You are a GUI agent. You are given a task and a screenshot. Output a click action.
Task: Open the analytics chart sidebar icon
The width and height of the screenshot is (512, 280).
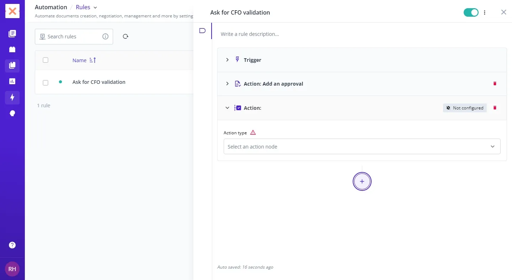12,81
